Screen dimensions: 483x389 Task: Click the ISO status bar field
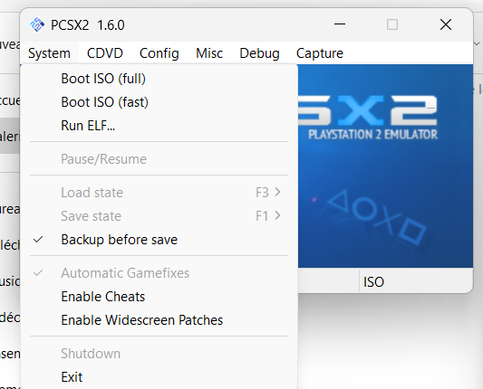(x=416, y=281)
